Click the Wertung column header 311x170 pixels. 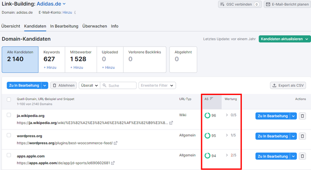click(x=231, y=99)
